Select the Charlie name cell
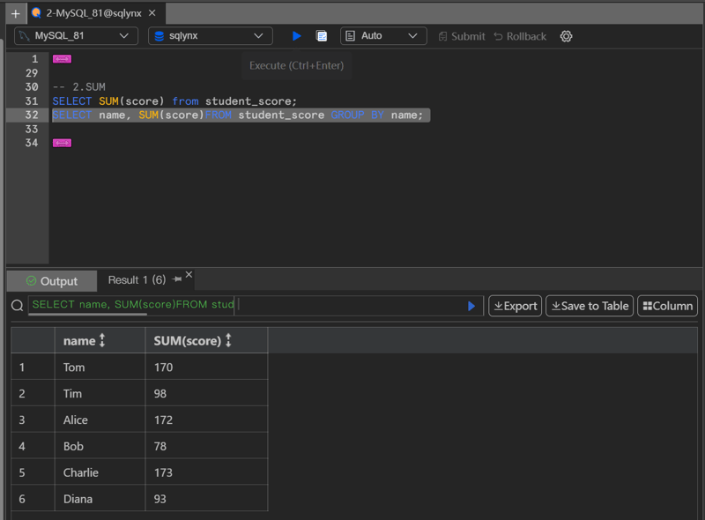 pyautogui.click(x=100, y=472)
